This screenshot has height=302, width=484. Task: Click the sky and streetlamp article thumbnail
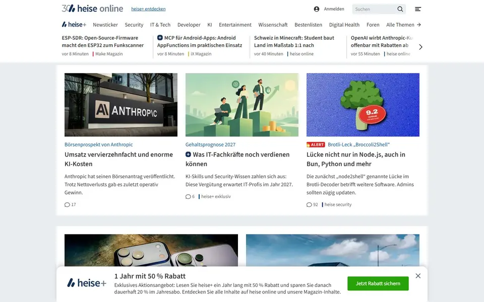333,250
